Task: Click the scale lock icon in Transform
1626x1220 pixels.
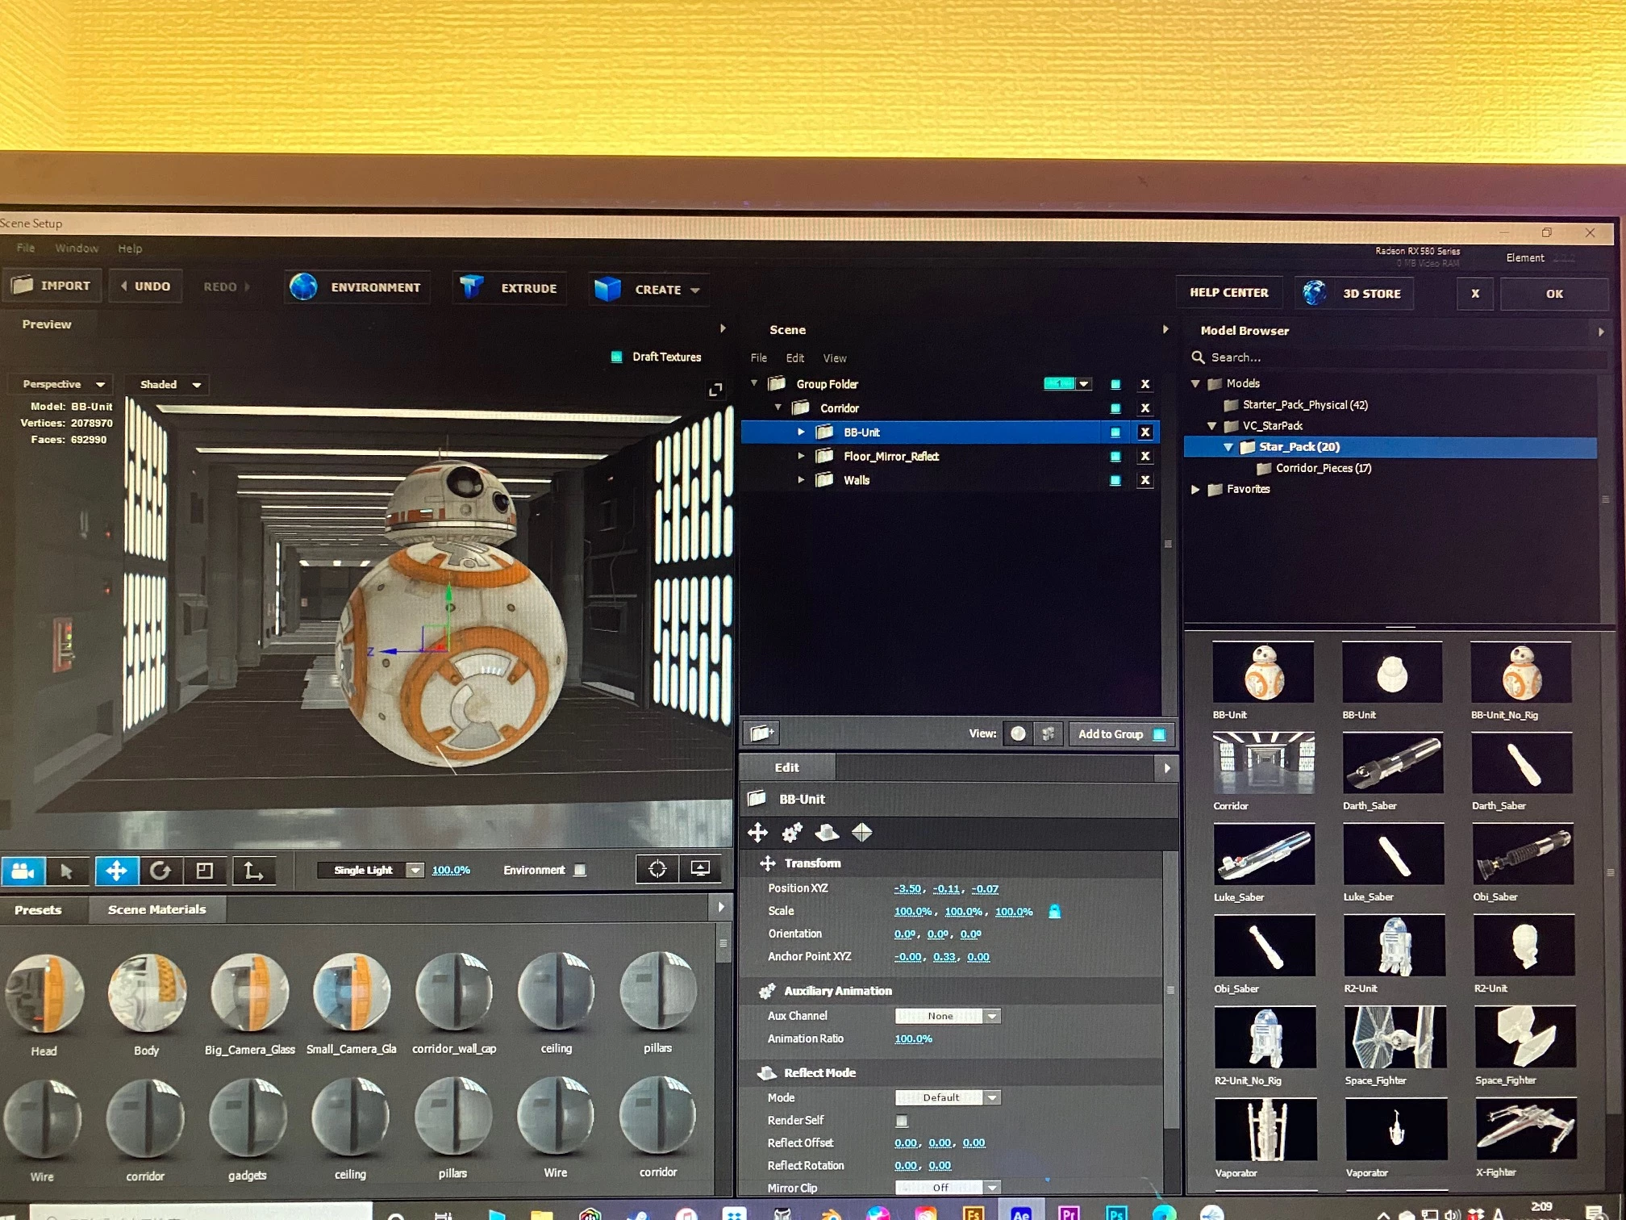Action: point(1054,911)
